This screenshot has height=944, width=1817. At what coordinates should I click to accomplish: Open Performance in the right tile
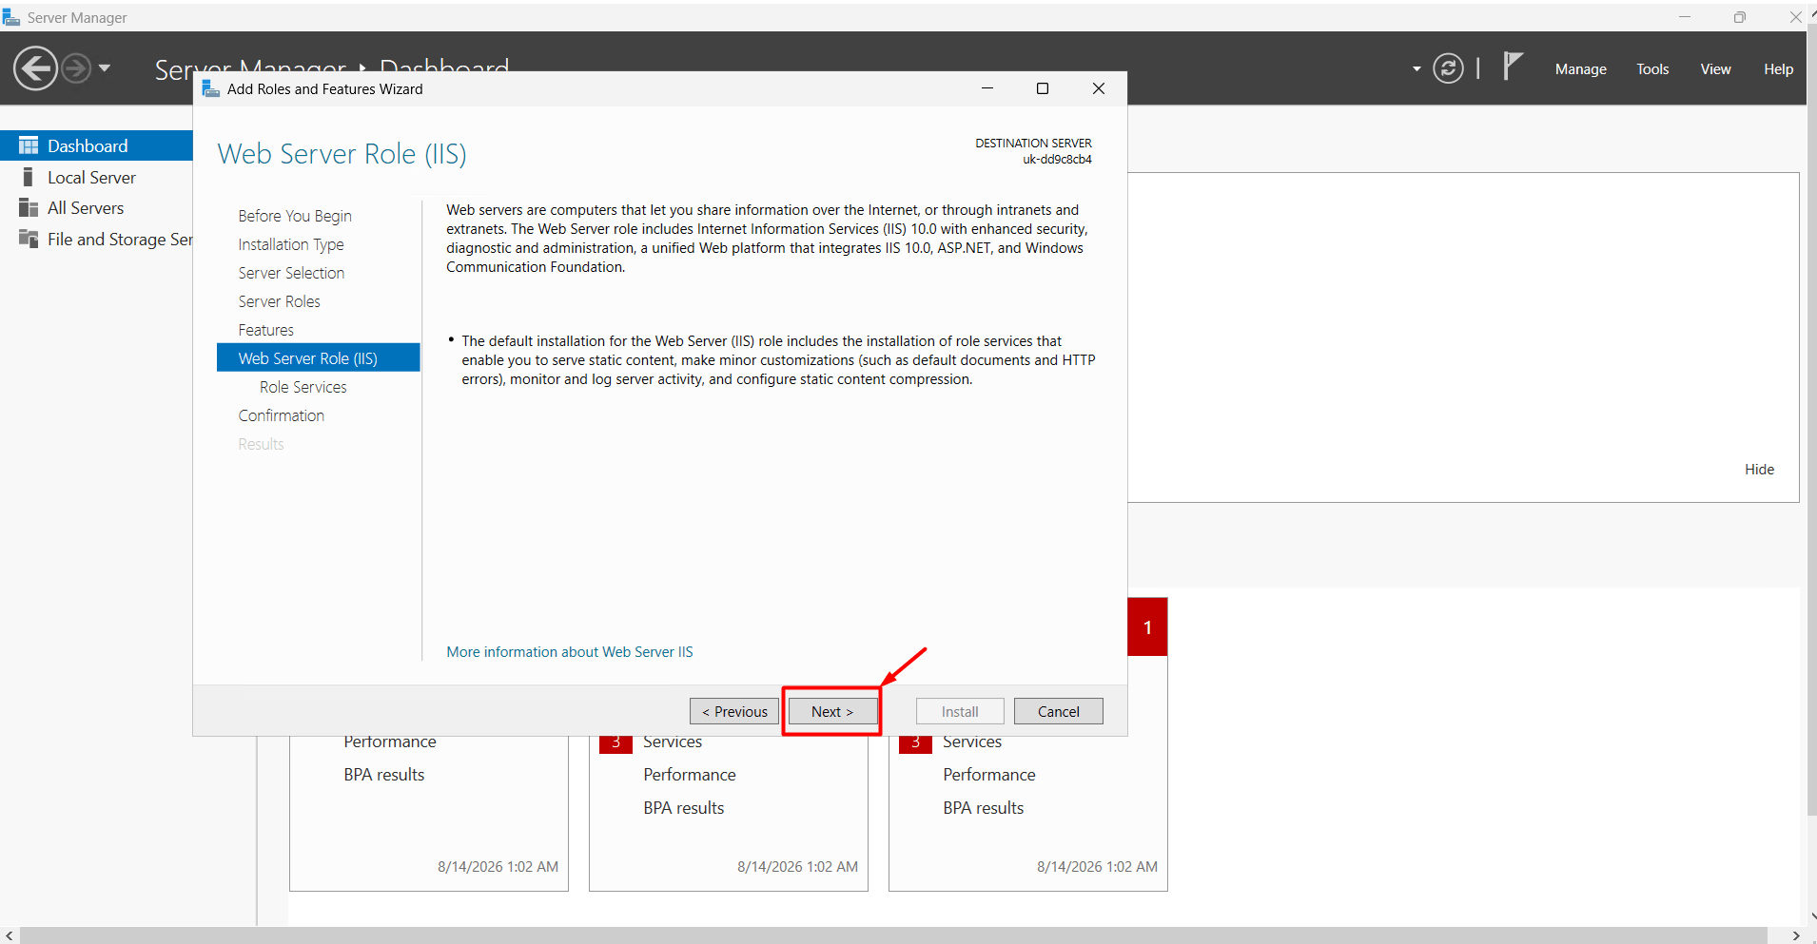989,775
